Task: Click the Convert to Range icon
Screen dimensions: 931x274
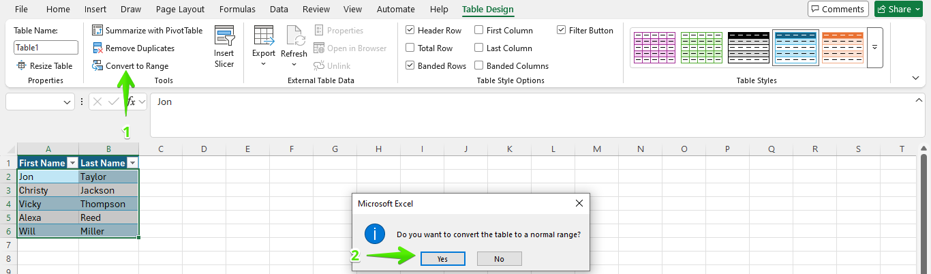Action: point(97,66)
